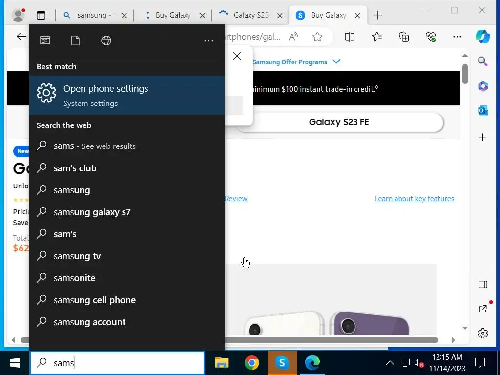The image size is (500, 375).
Task: Open phone settings best match
Action: pos(127,95)
